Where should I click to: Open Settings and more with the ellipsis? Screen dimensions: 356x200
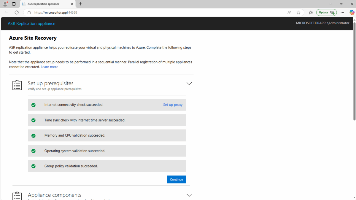pyautogui.click(x=342, y=12)
